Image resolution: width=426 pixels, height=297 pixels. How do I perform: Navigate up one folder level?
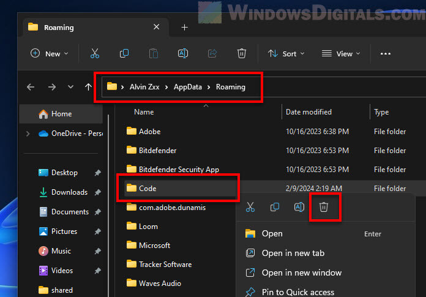(x=88, y=87)
